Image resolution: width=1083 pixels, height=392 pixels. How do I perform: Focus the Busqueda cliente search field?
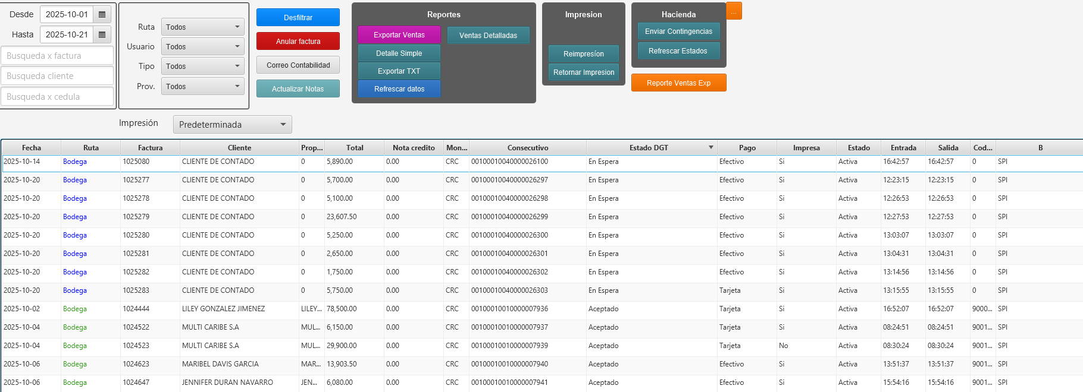(x=58, y=76)
